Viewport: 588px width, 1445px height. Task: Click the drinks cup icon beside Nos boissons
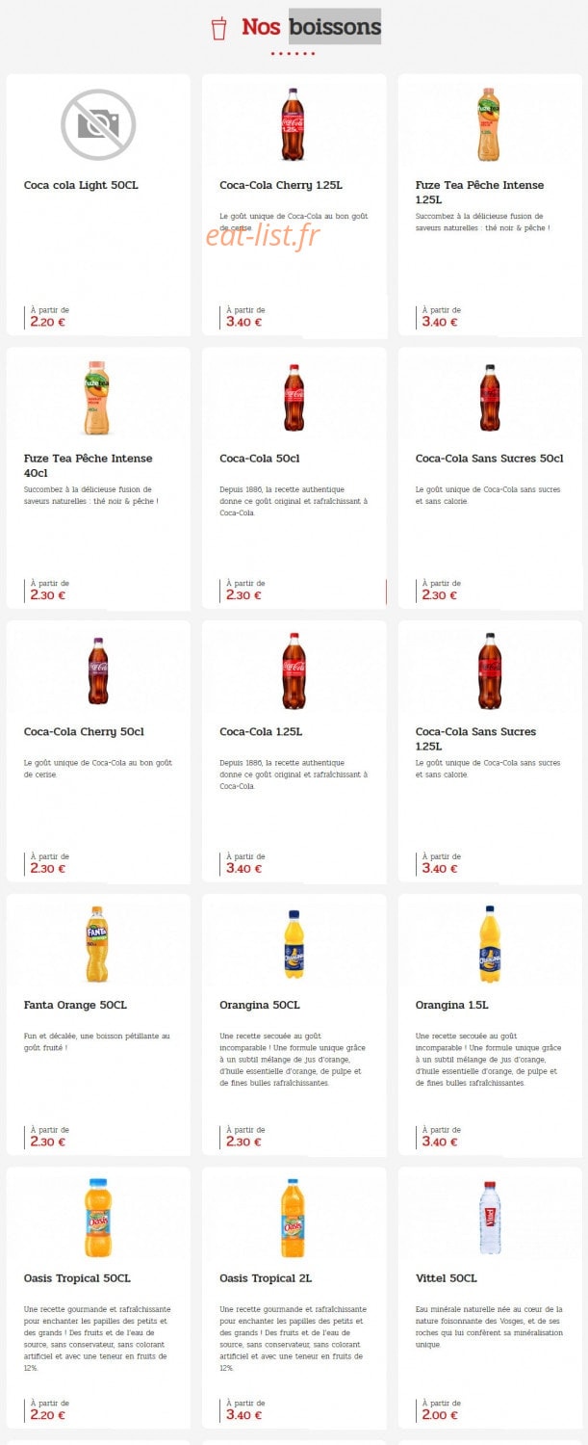219,28
